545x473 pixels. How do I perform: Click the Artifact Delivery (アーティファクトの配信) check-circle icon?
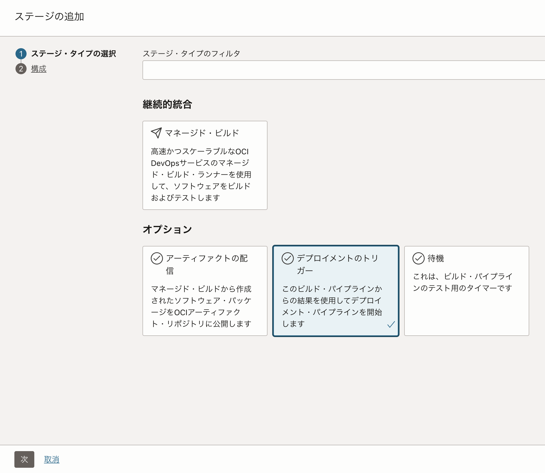tap(157, 258)
